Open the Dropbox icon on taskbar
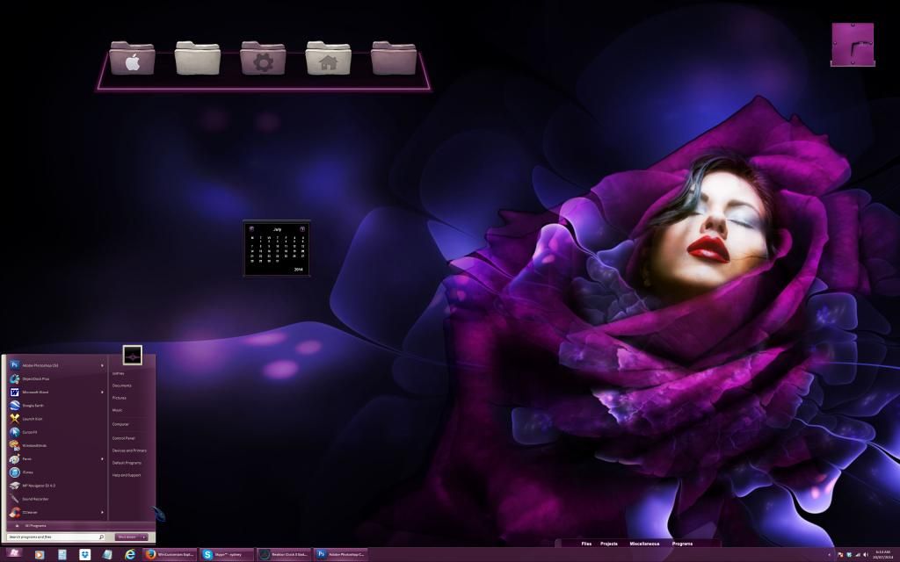The height and width of the screenshot is (562, 900). [x=85, y=555]
